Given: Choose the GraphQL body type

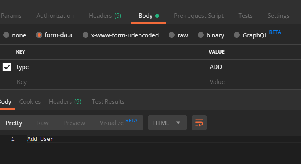Looking at the screenshot, I should [237, 35].
